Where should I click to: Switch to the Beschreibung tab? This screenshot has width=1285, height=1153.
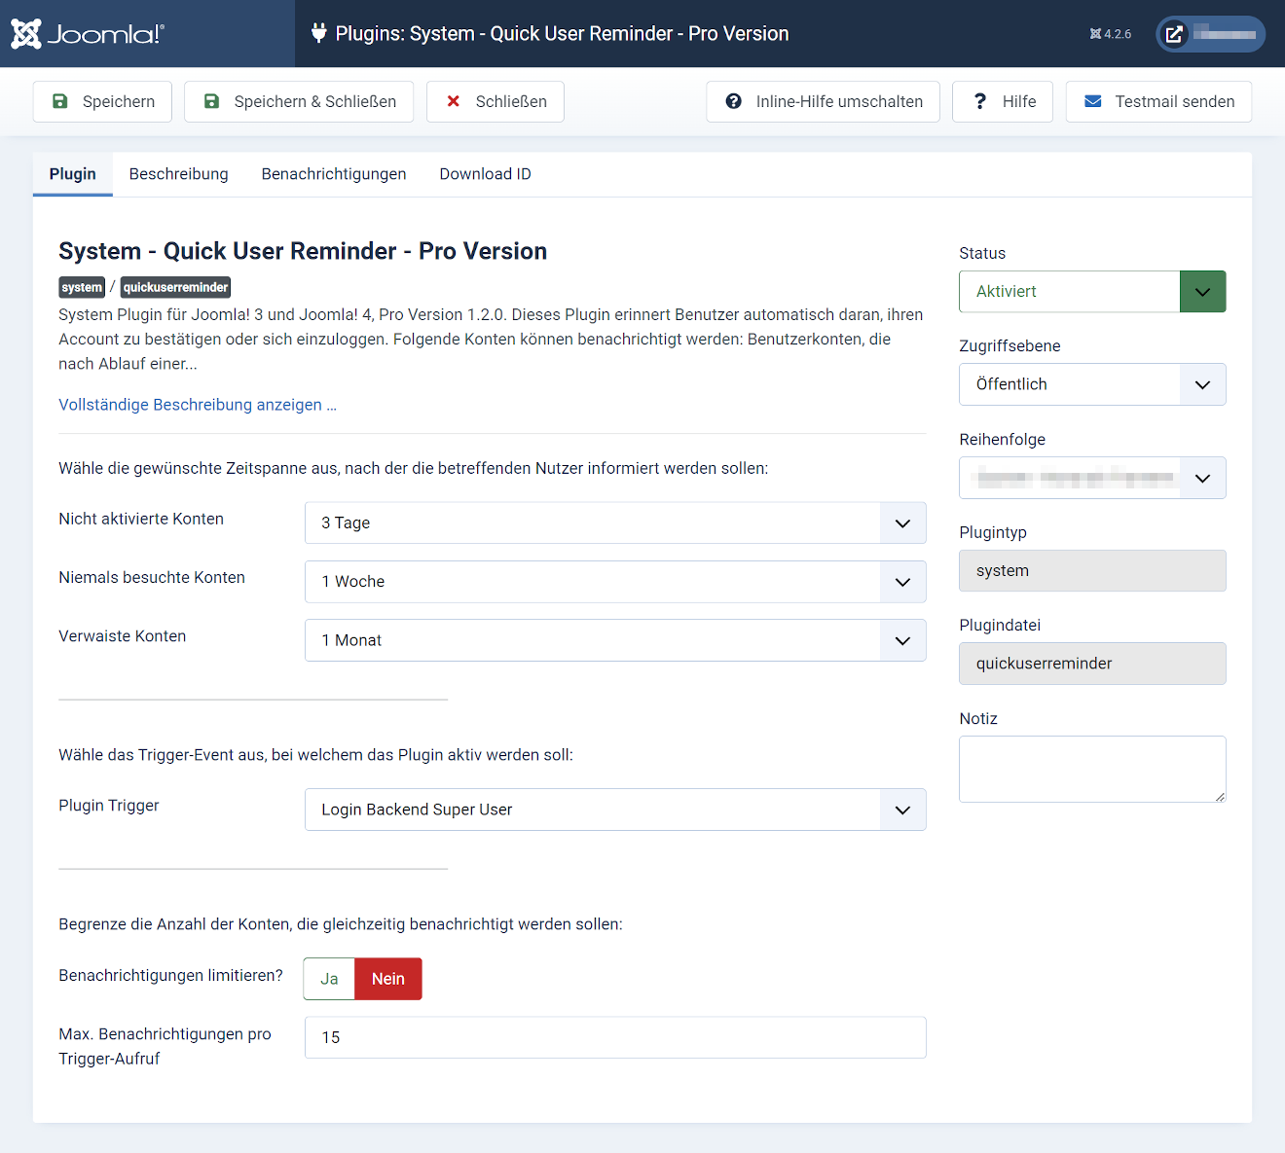(x=179, y=174)
